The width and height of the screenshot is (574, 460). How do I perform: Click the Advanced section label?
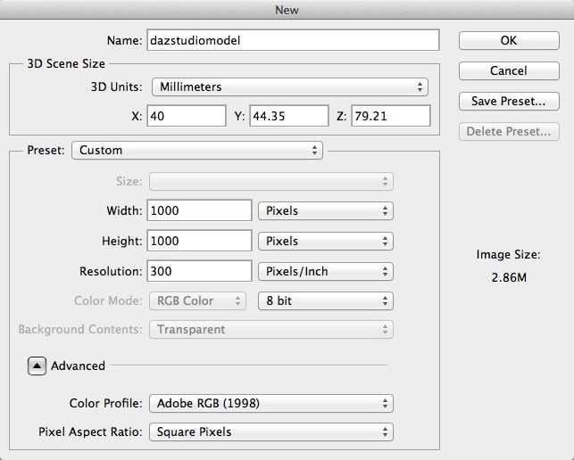pos(79,366)
